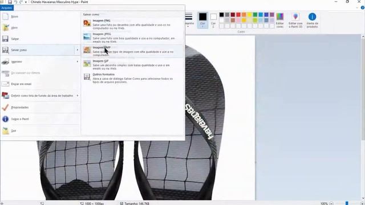Click the vertical scrollbar up arrow
The width and height of the screenshot is (365, 205).
pyautogui.click(x=363, y=36)
